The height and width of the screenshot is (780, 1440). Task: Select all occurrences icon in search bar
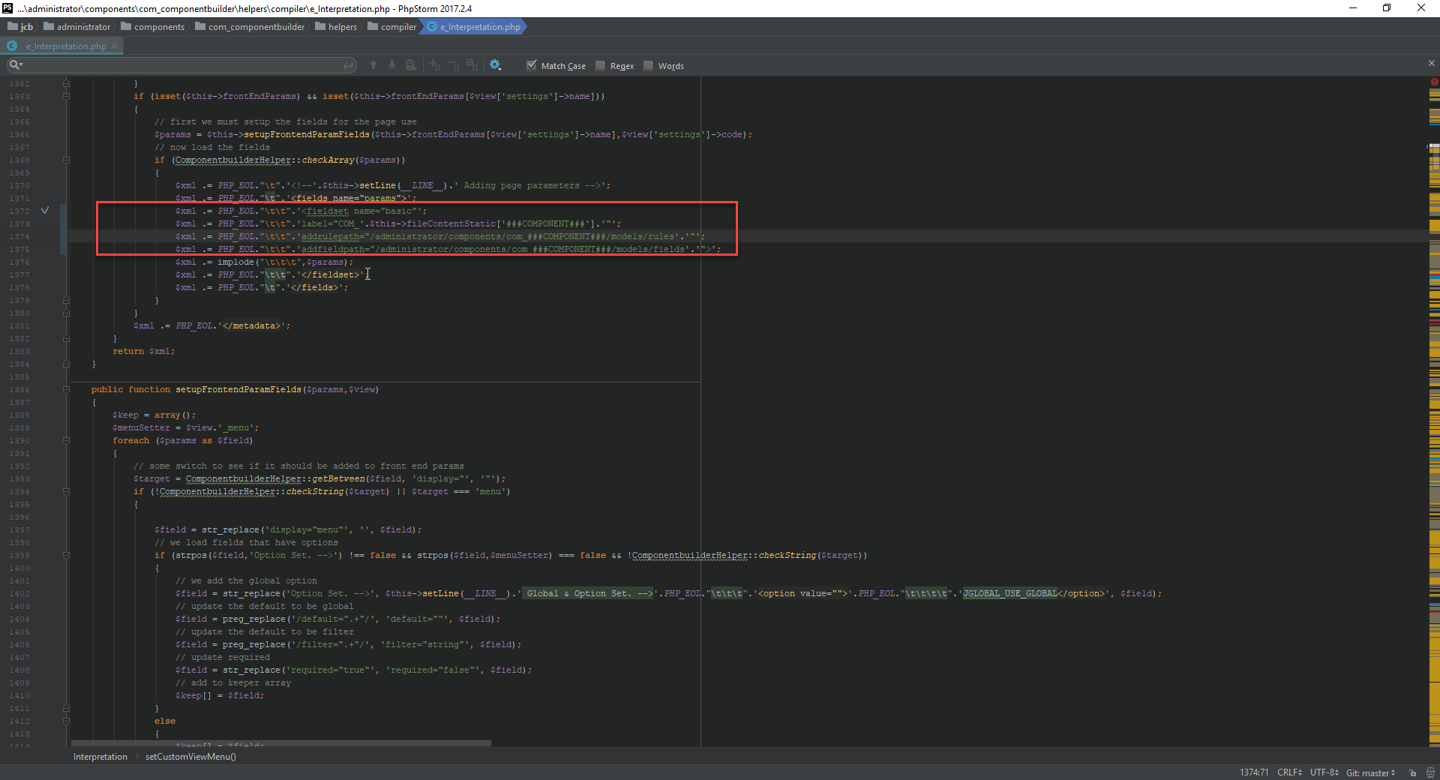coord(472,65)
